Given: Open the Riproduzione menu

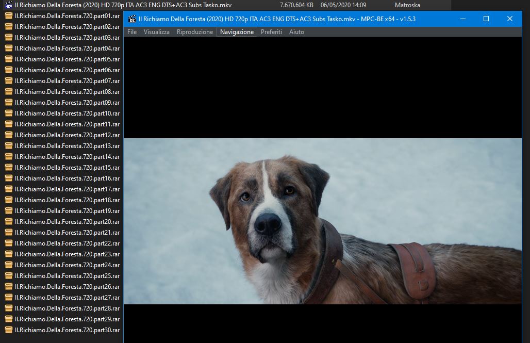Looking at the screenshot, I should (x=195, y=32).
